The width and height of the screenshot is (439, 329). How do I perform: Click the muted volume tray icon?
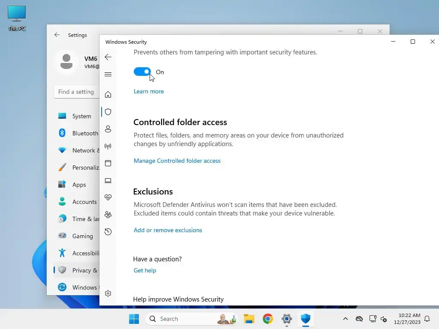coord(384,319)
